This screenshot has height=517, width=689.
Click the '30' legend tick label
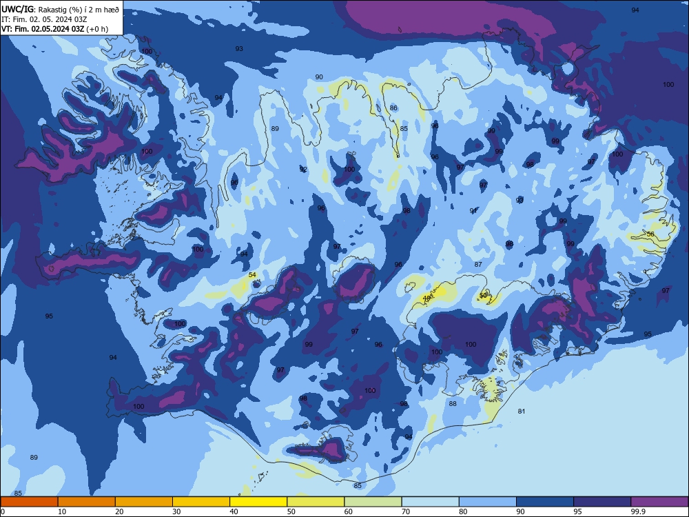pos(176,511)
